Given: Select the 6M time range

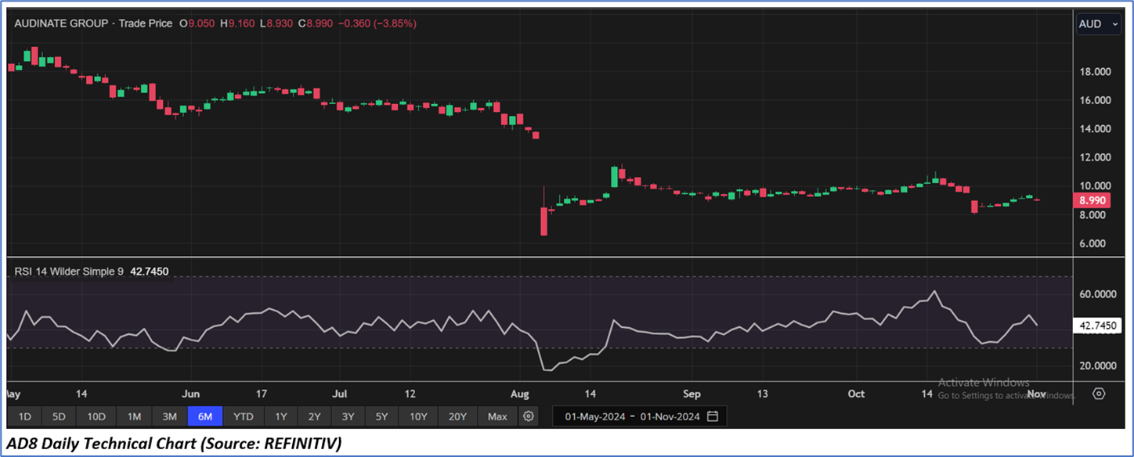Looking at the screenshot, I should [x=205, y=416].
